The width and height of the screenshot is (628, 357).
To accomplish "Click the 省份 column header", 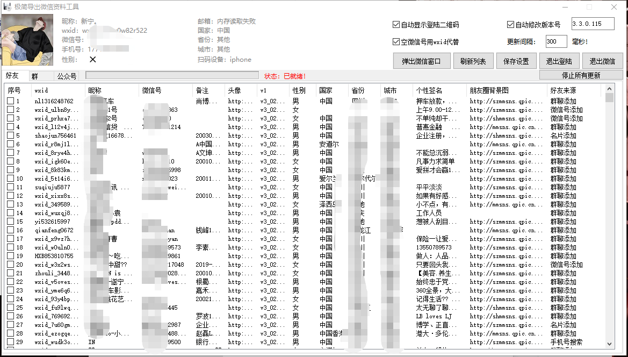I will pyautogui.click(x=364, y=90).
